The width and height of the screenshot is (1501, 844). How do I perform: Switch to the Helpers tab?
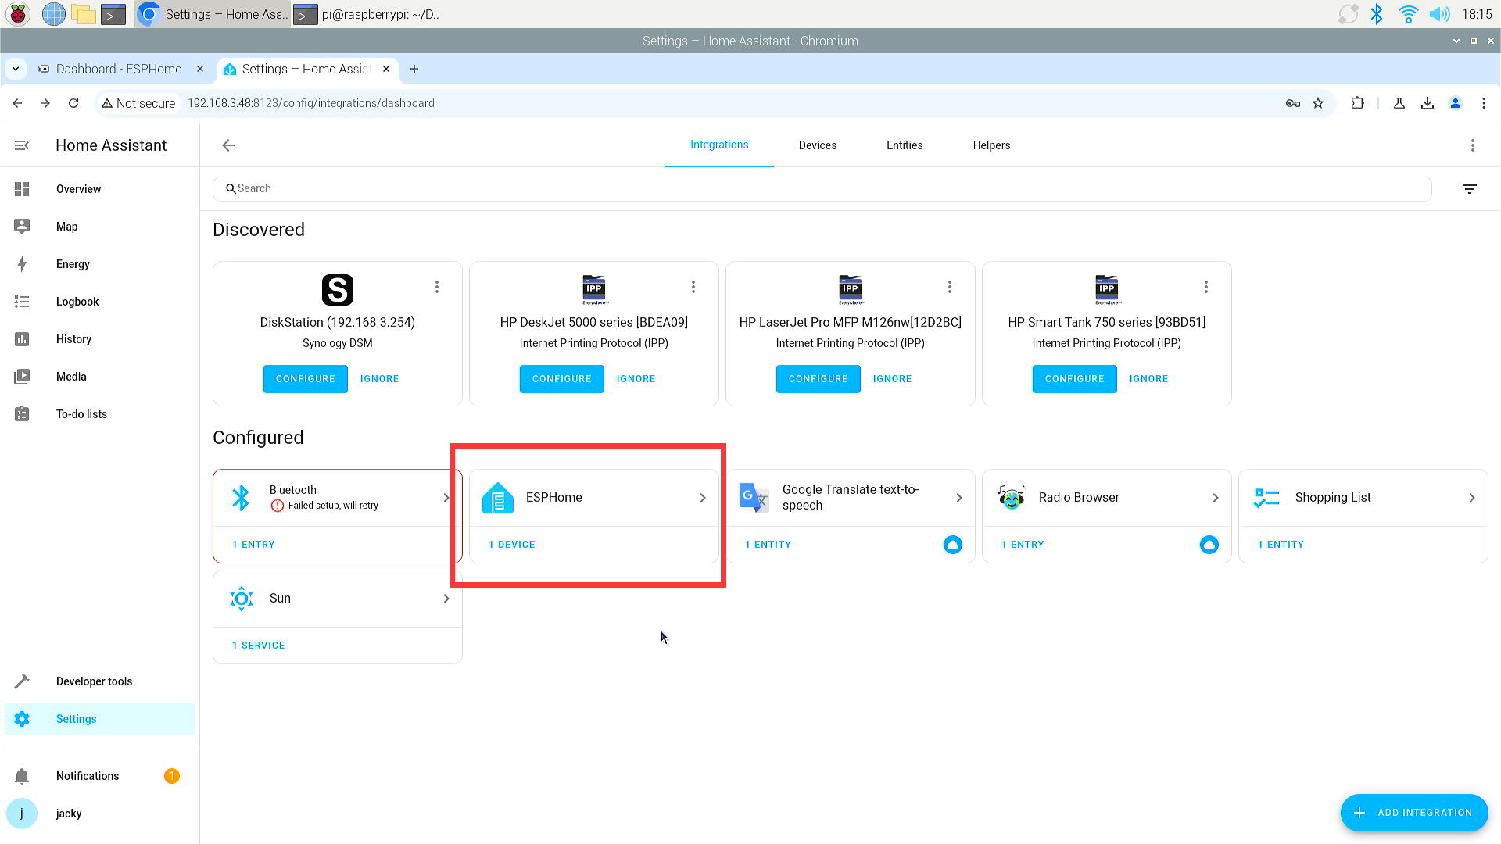pos(992,145)
